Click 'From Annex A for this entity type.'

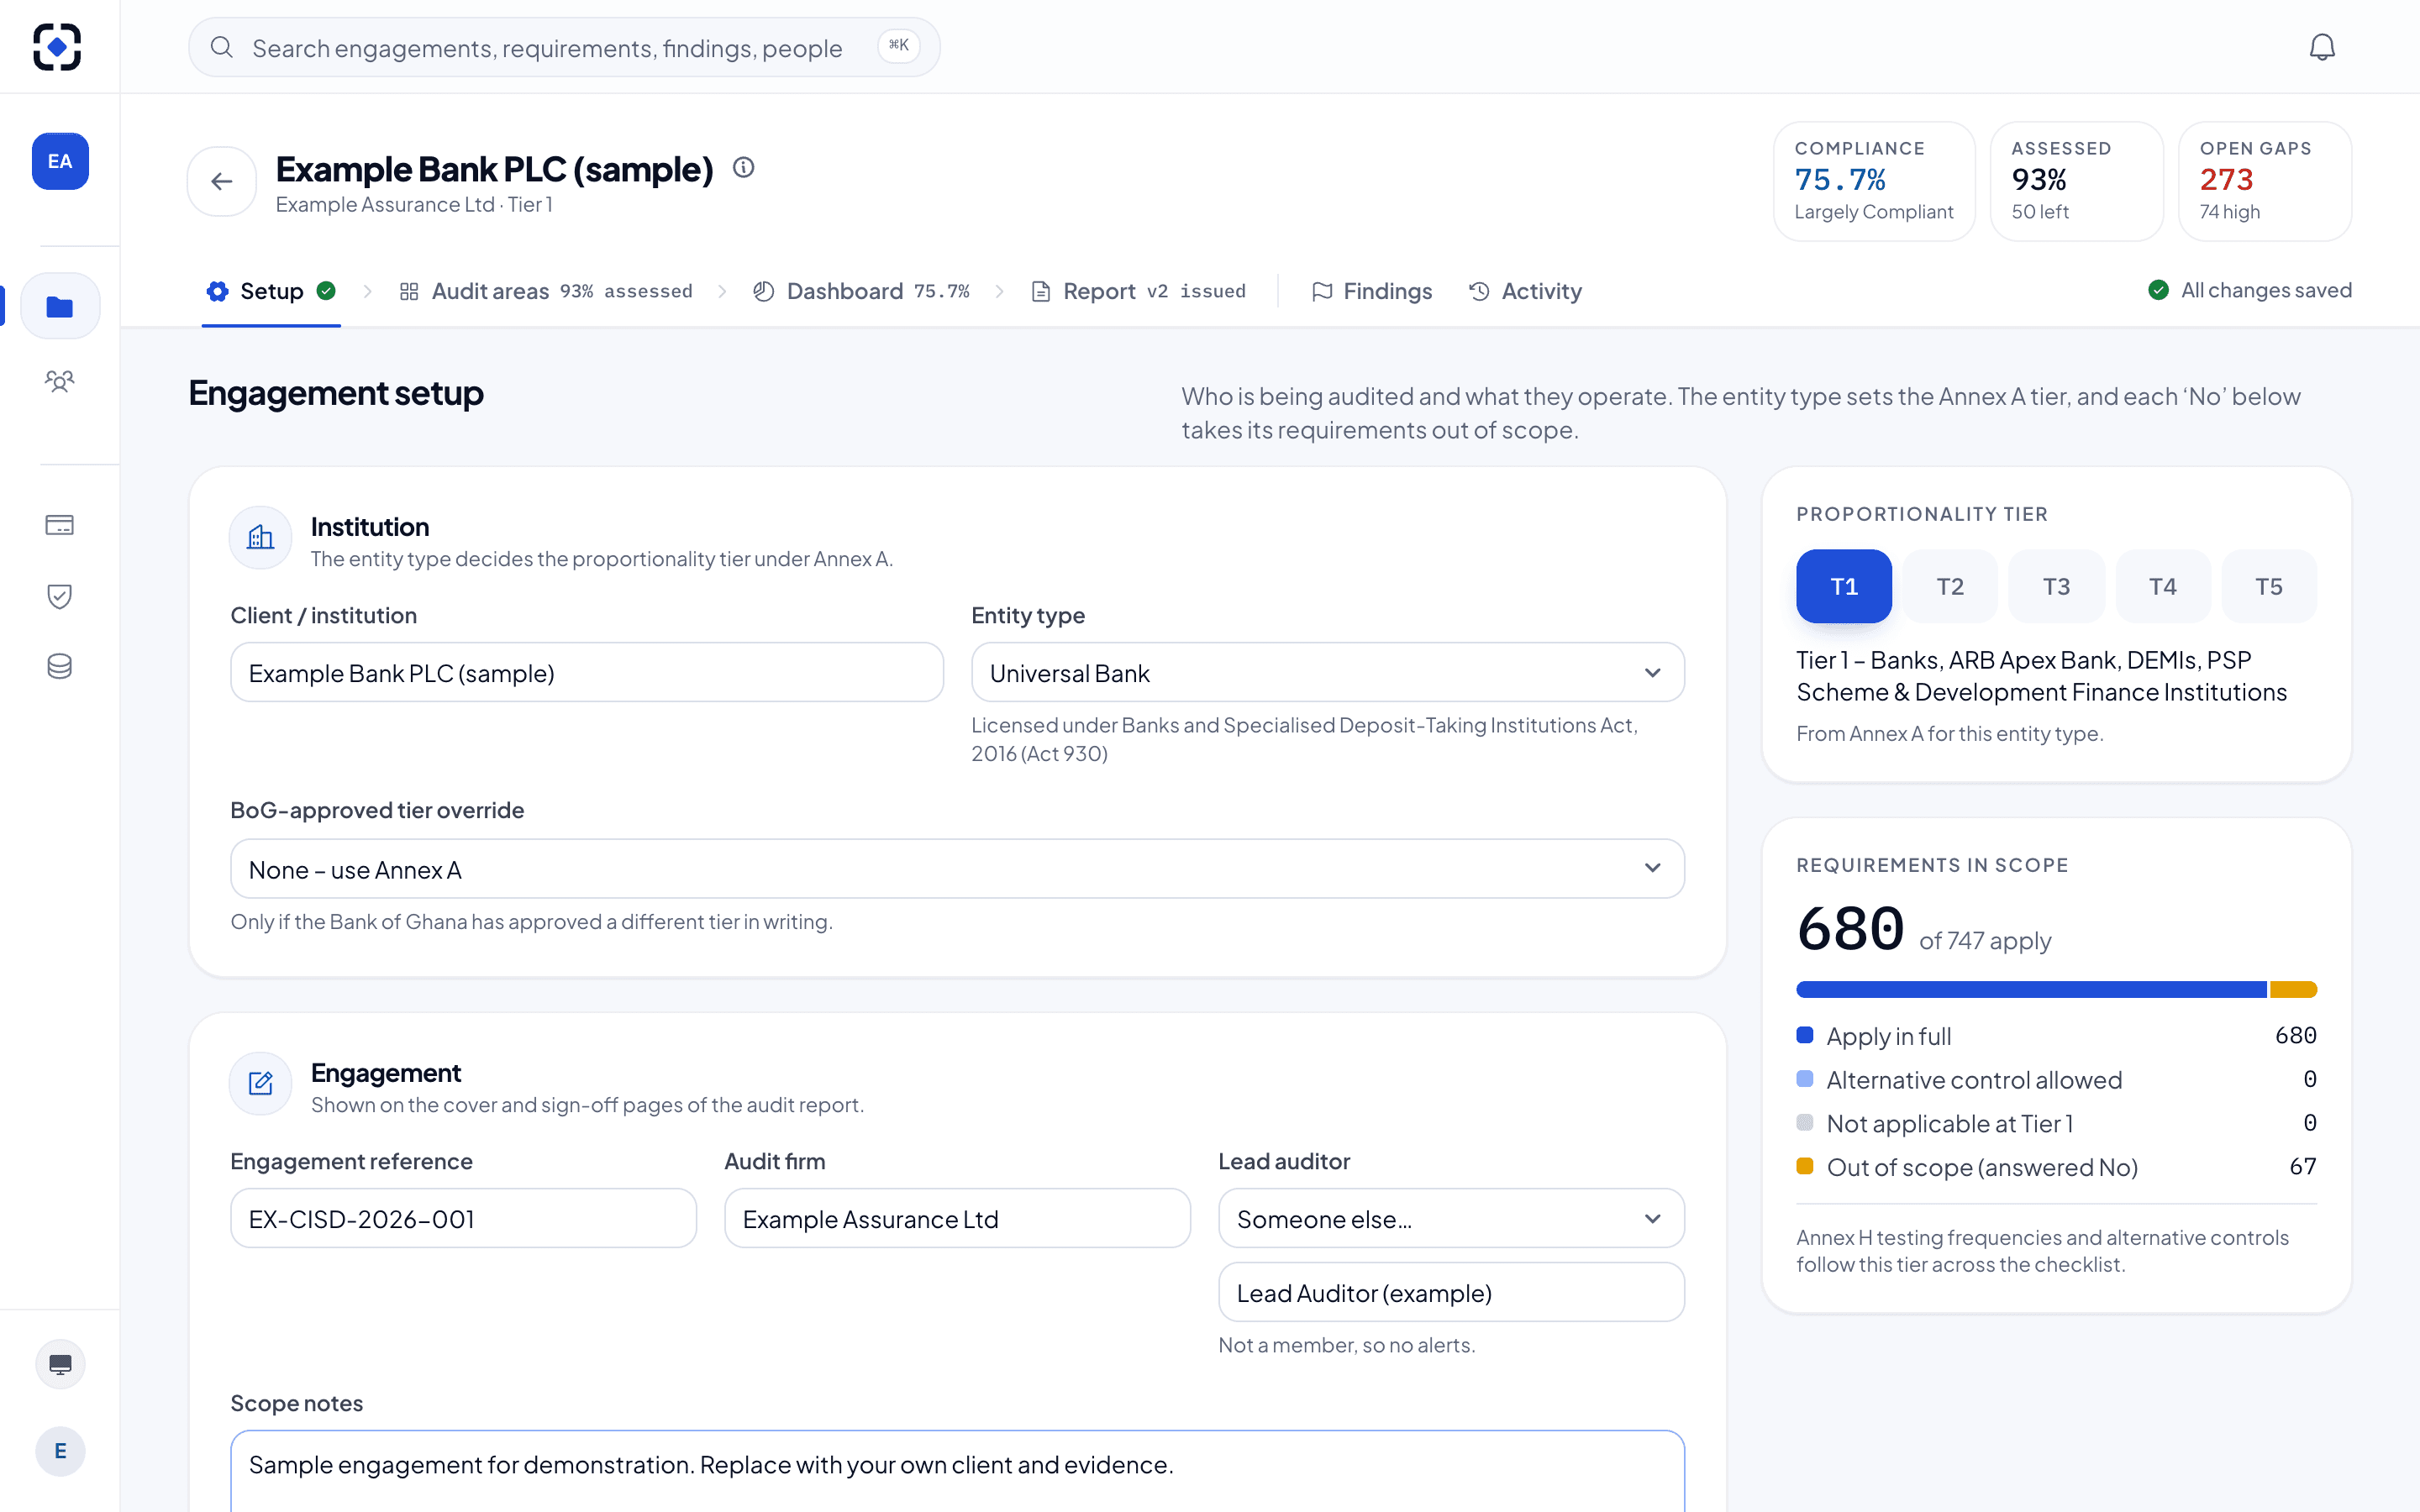tap(1950, 733)
